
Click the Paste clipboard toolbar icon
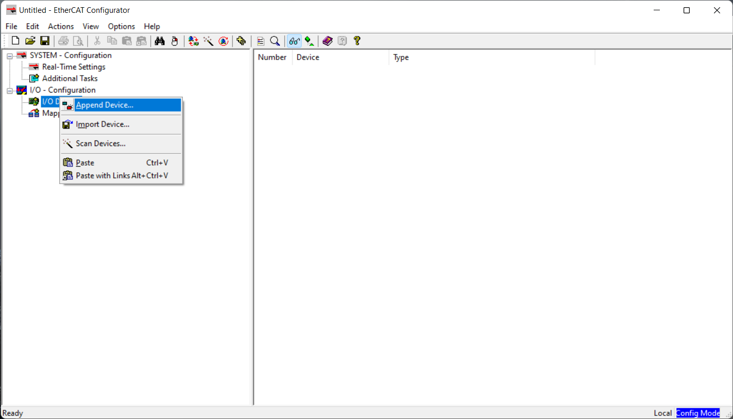tap(127, 41)
